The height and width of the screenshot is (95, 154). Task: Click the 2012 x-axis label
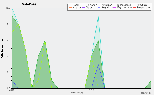click(x=12, y=90)
